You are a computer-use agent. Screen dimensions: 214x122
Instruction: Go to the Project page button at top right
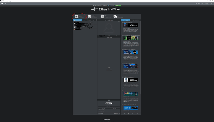tap(207, 4)
